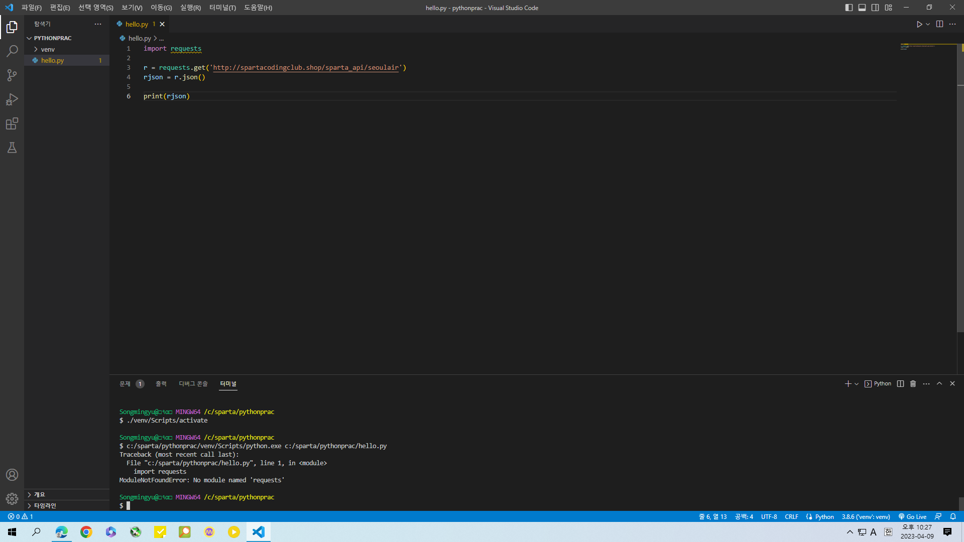Run the Python file with play button
The height and width of the screenshot is (542, 964).
(919, 24)
